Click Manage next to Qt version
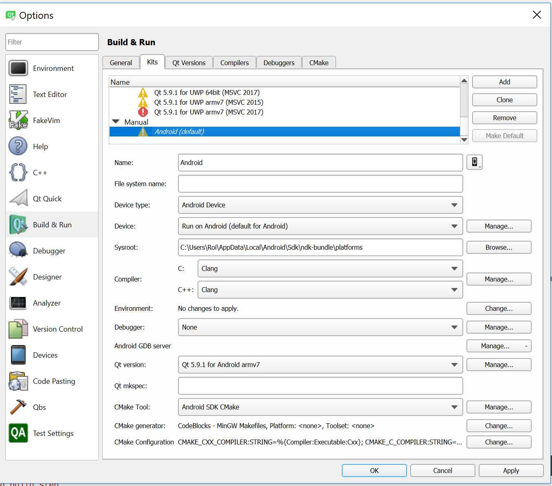Screen dimensions: 552x486 coord(499,365)
